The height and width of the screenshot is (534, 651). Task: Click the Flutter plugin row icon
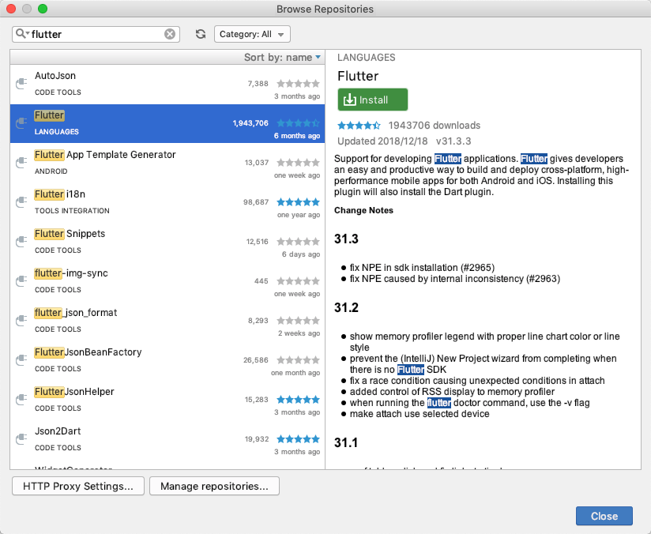coord(21,123)
